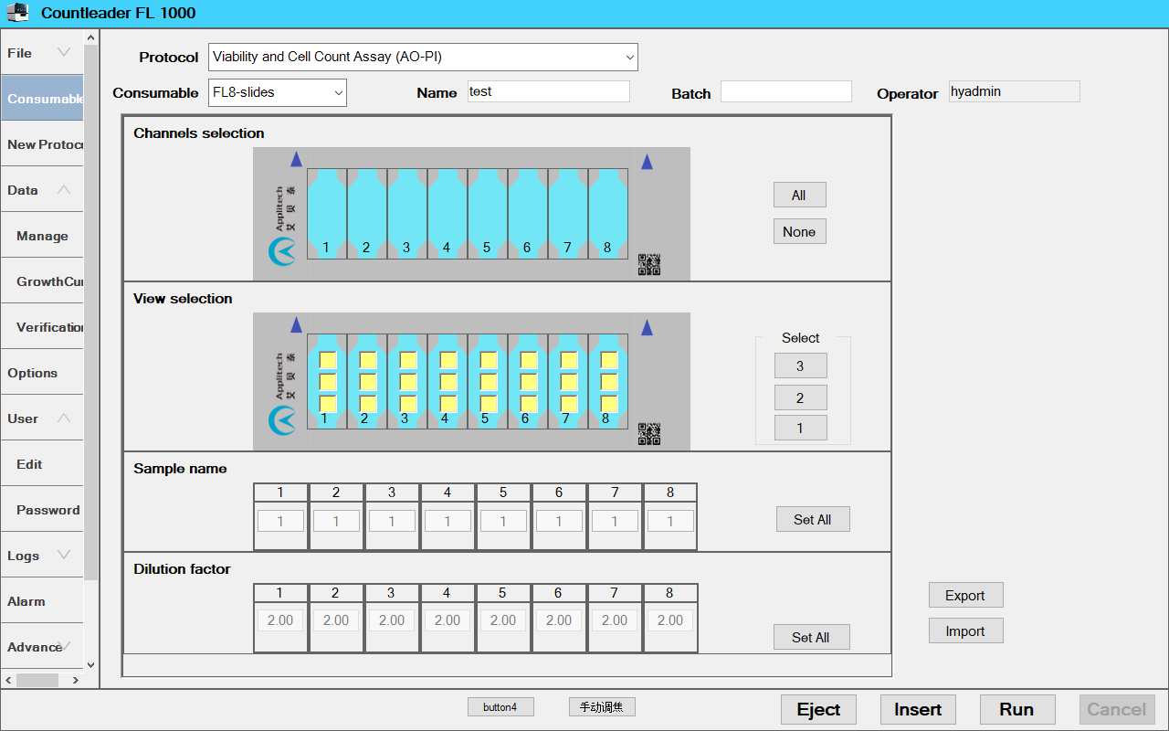
Task: Click the Eject button
Action: 819,710
